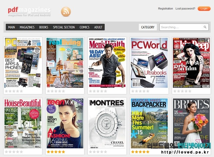
Task: Click into the Searching... input field
Action: [x=184, y=27]
